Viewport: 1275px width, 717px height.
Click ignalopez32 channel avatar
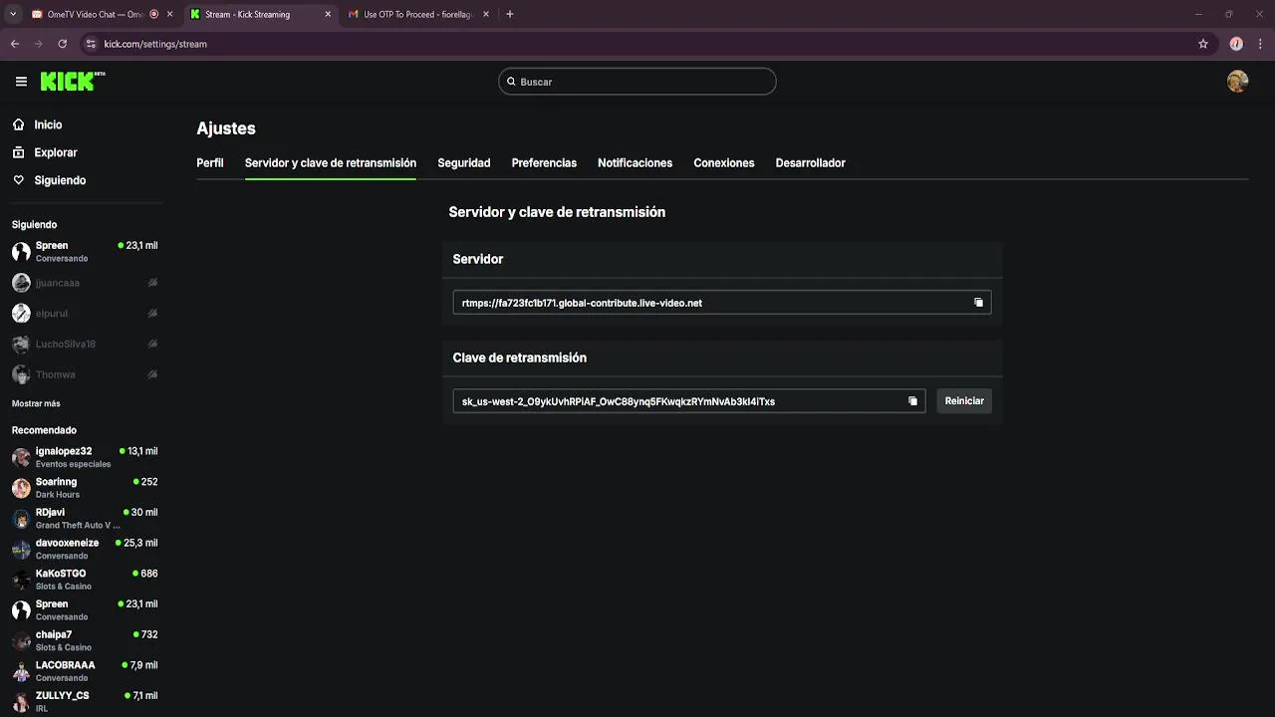(x=21, y=457)
